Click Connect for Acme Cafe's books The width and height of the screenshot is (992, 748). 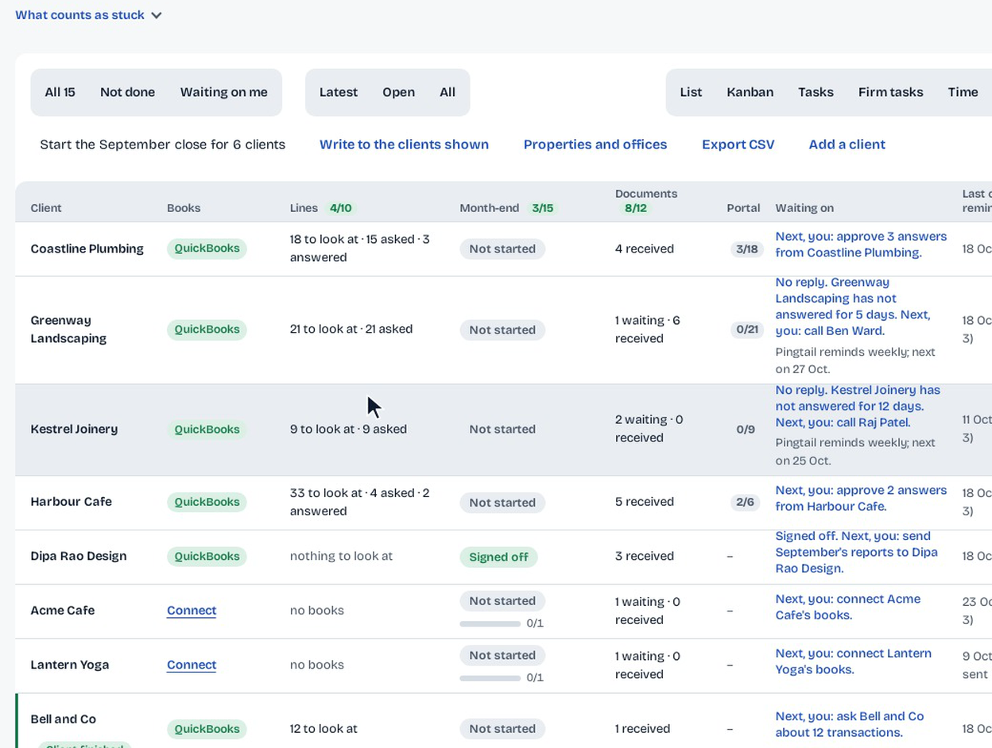click(x=192, y=611)
